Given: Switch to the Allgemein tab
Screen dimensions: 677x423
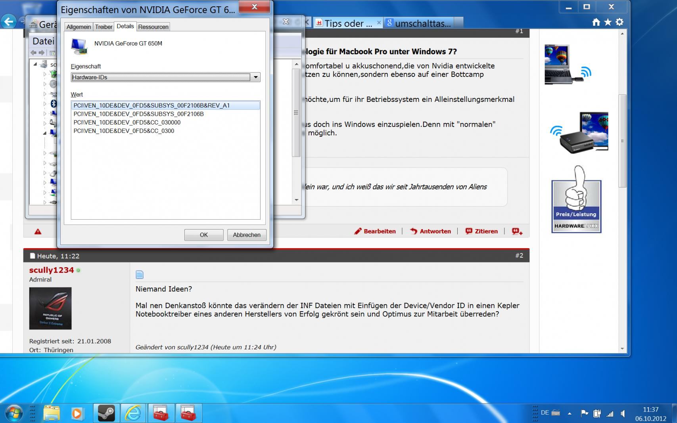Looking at the screenshot, I should pyautogui.click(x=79, y=27).
